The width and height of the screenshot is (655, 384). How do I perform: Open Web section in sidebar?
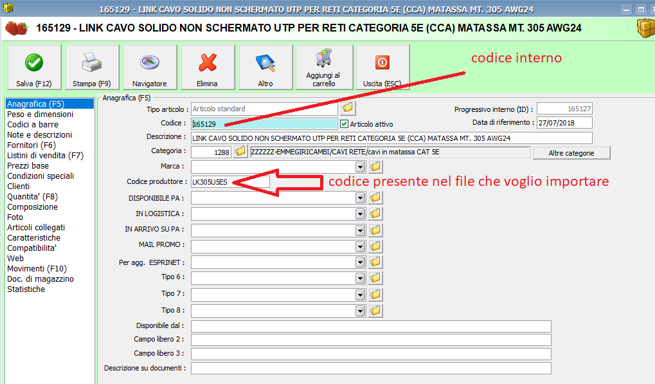[x=15, y=258]
